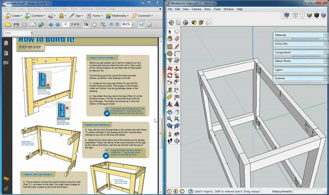Pick the Push/Pull tool
The height and width of the screenshot is (195, 329).
point(177,68)
